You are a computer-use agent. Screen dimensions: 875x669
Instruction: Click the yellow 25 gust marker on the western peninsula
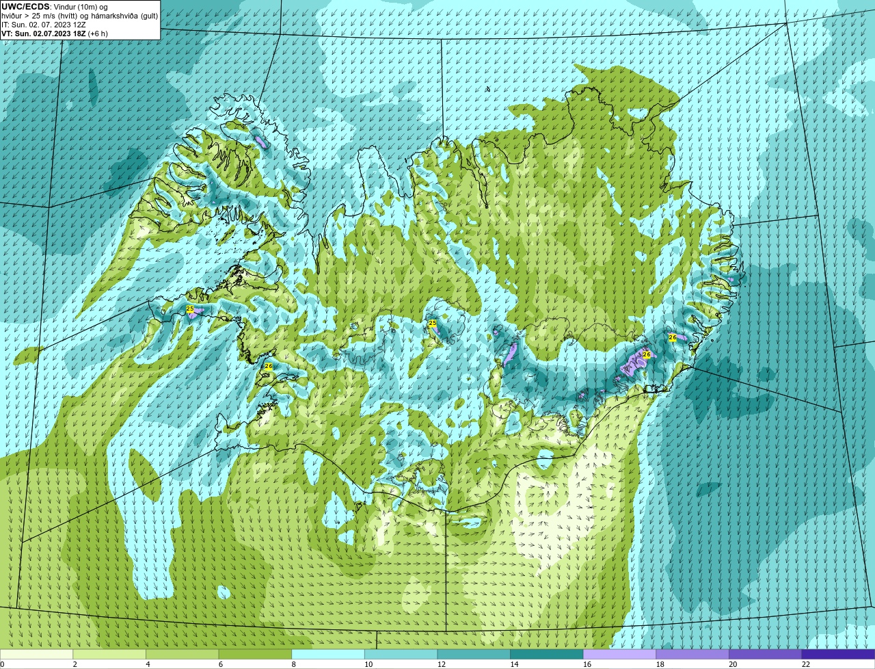[190, 309]
